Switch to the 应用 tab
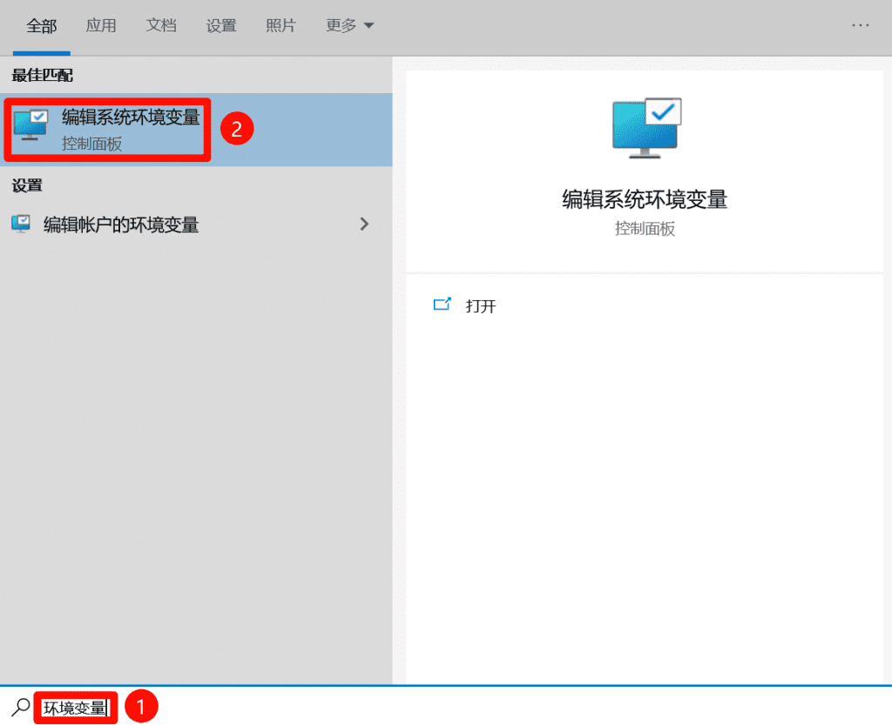The height and width of the screenshot is (725, 892). click(101, 25)
